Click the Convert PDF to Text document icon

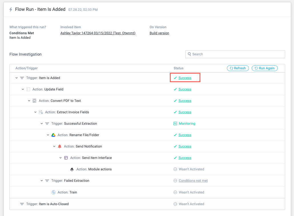[35, 101]
